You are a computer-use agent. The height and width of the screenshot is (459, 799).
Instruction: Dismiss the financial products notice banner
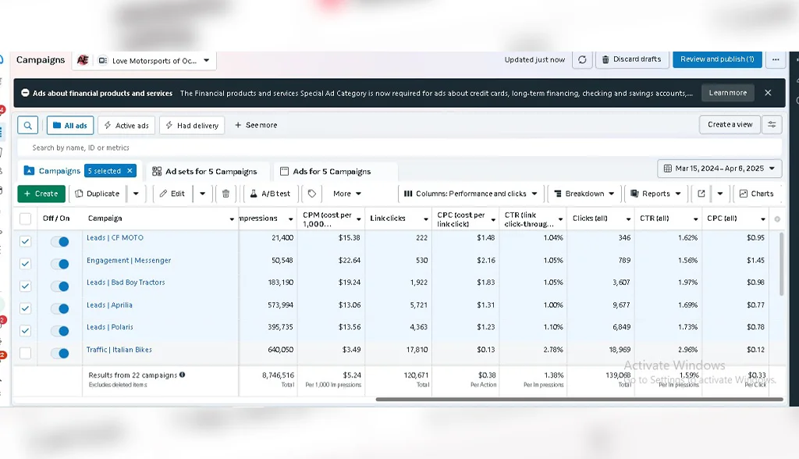coord(768,93)
